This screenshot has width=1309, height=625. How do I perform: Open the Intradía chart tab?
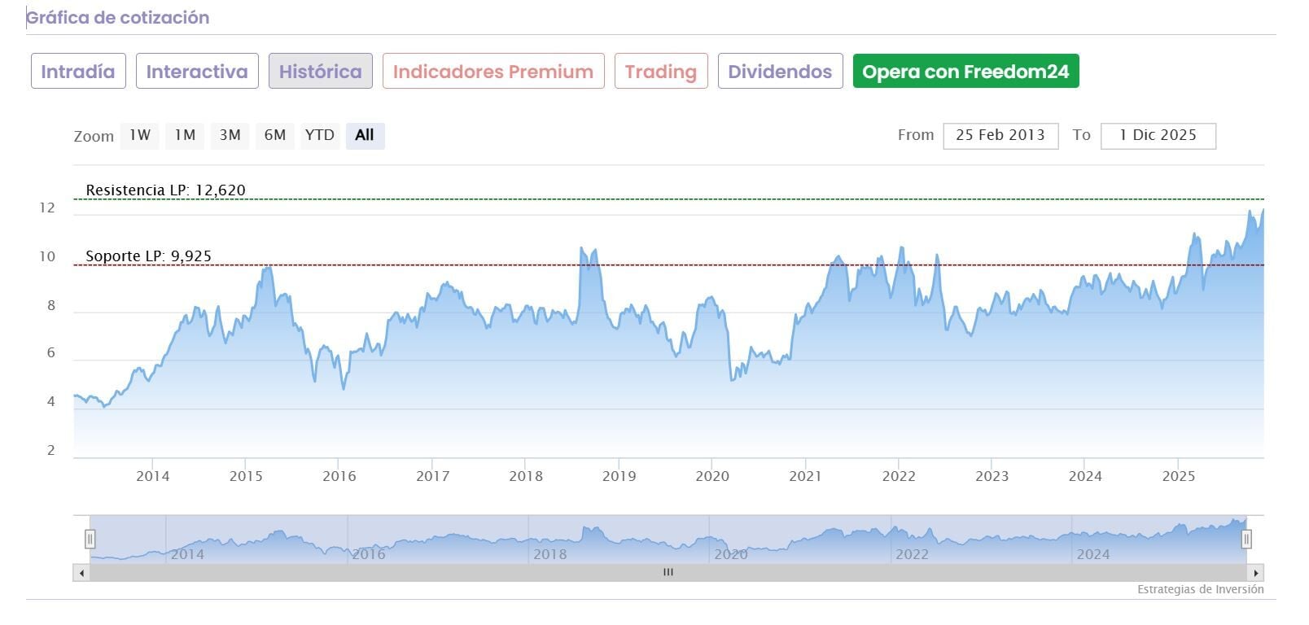coord(78,72)
